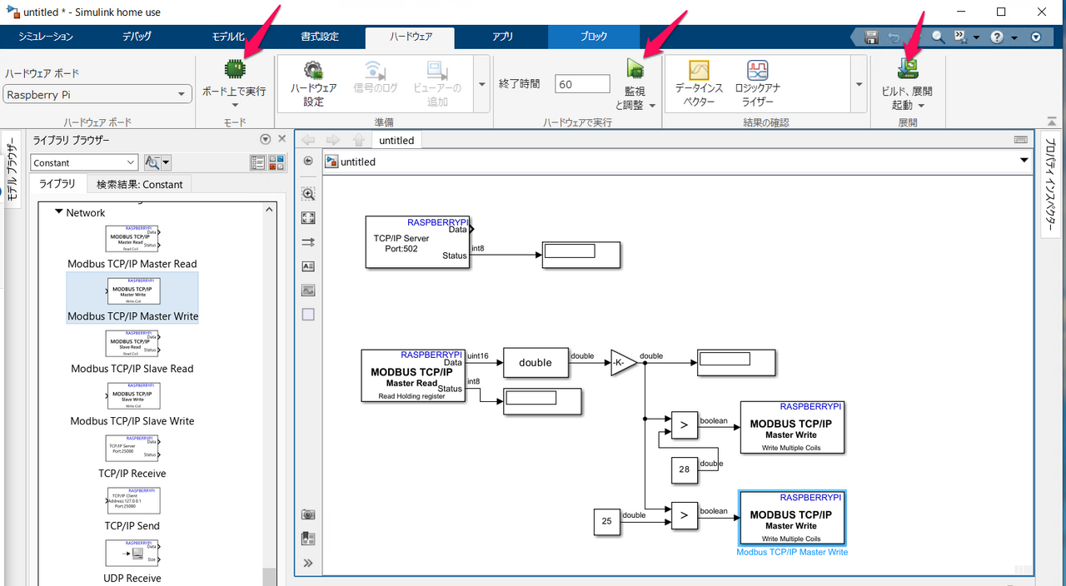Expand the Run on Board (ボード上で実行) mode dropdown
This screenshot has width=1066, height=586.
(234, 105)
